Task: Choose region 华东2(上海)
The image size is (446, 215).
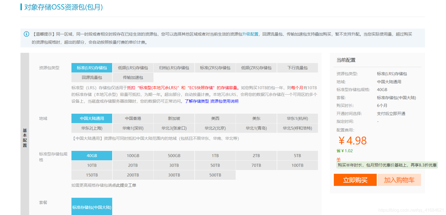Action: 92,128
